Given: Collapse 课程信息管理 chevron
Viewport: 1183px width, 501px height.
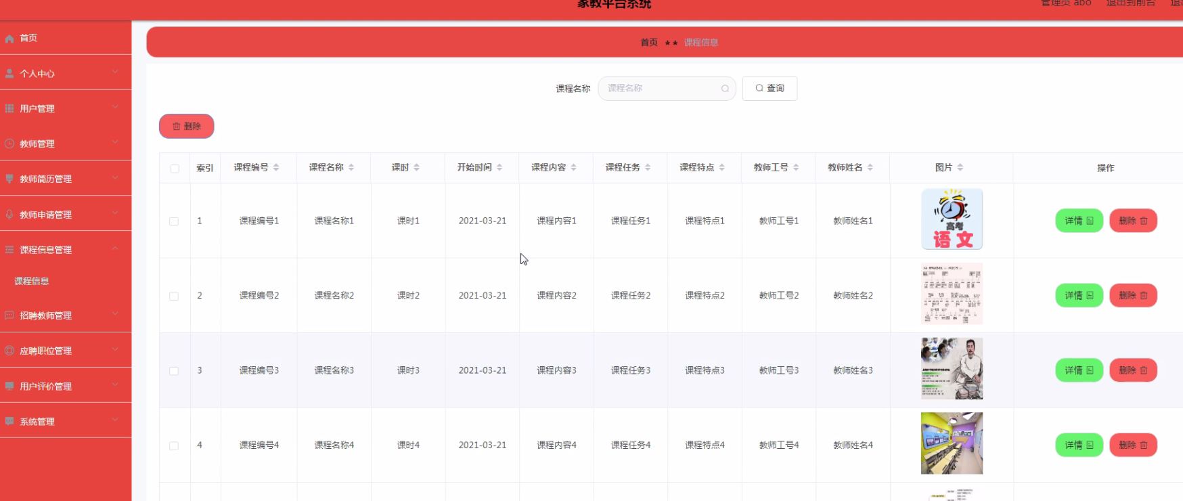Looking at the screenshot, I should click(x=115, y=248).
